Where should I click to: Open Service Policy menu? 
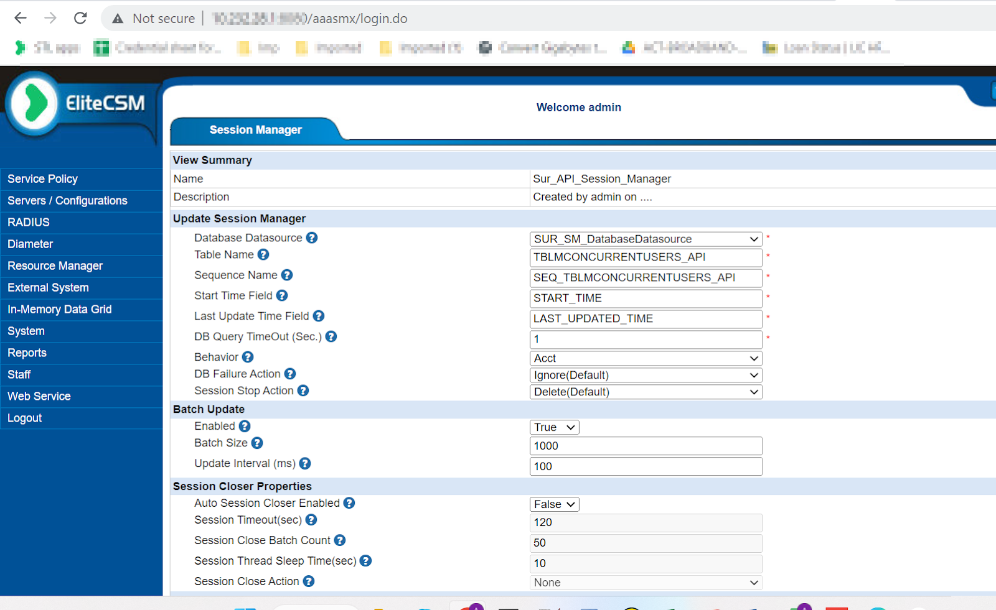coord(81,179)
